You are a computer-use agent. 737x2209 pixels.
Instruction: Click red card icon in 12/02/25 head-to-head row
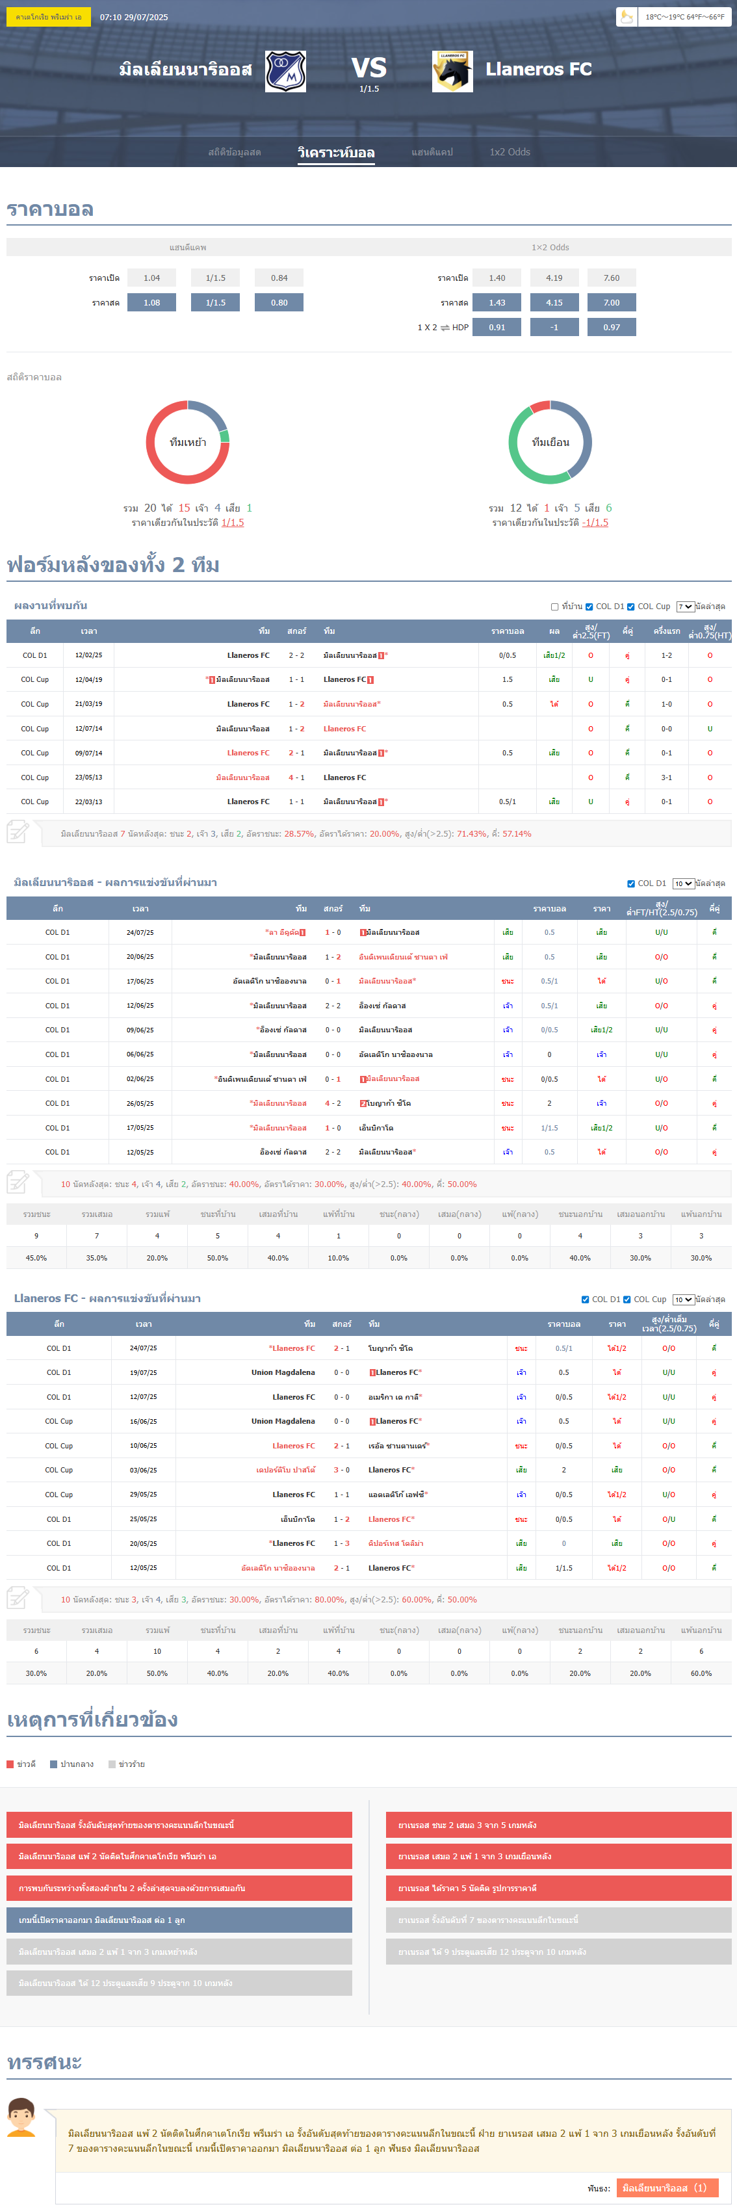pos(380,655)
